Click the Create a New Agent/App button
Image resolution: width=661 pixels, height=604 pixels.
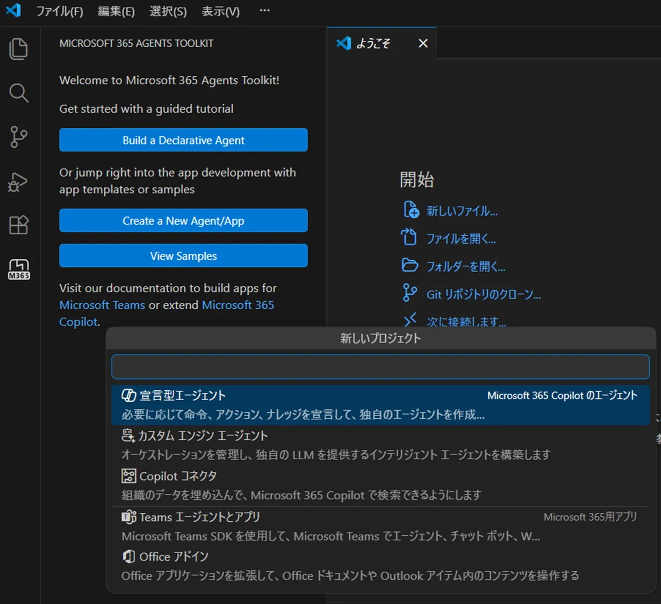(x=183, y=221)
